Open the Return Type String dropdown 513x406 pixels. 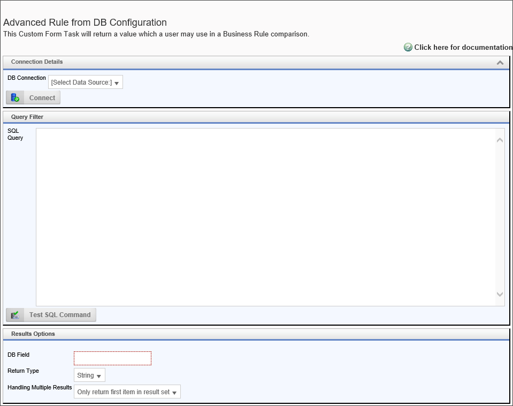(x=89, y=375)
